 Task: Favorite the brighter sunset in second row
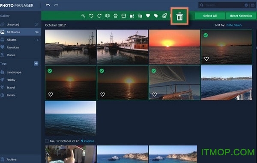click(x=103, y=94)
